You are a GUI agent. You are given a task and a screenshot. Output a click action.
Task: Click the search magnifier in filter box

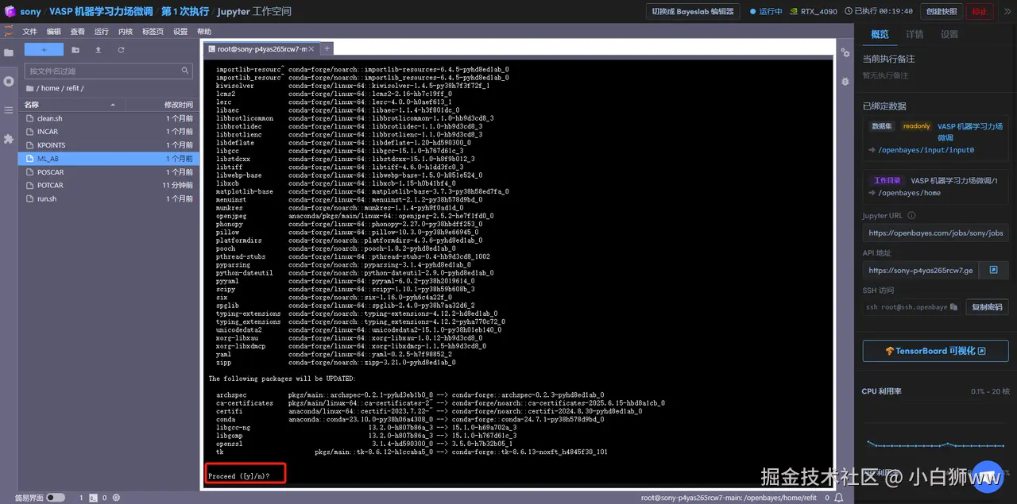(x=185, y=71)
